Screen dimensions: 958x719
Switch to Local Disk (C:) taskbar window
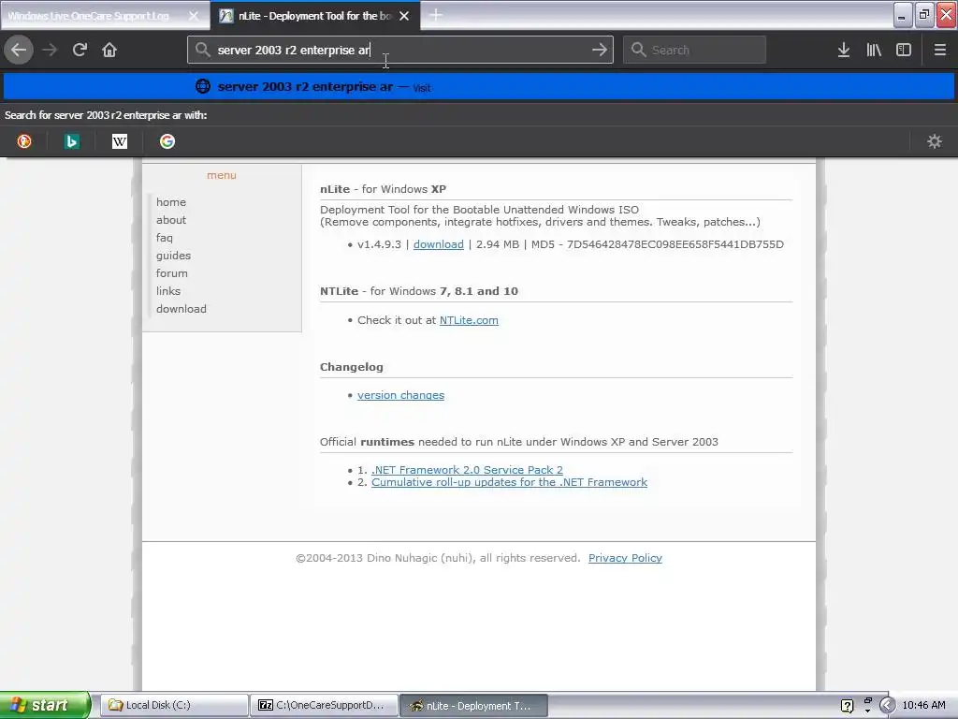click(x=173, y=706)
